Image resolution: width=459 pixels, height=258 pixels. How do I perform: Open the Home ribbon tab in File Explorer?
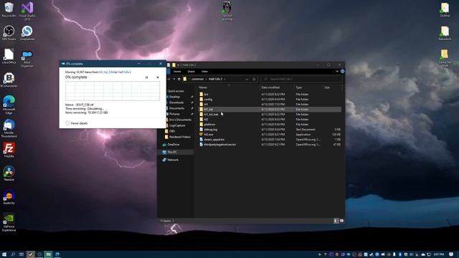(x=177, y=72)
